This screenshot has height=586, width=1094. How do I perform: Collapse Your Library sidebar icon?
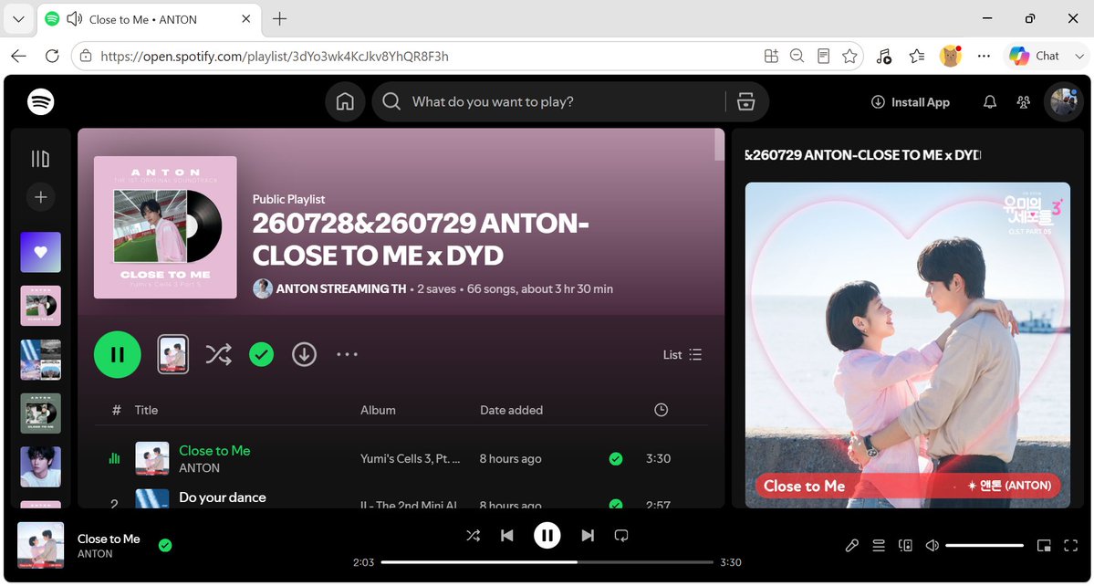click(40, 159)
